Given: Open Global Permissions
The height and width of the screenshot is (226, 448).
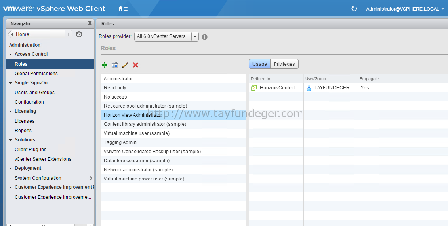Looking at the screenshot, I should tap(36, 73).
